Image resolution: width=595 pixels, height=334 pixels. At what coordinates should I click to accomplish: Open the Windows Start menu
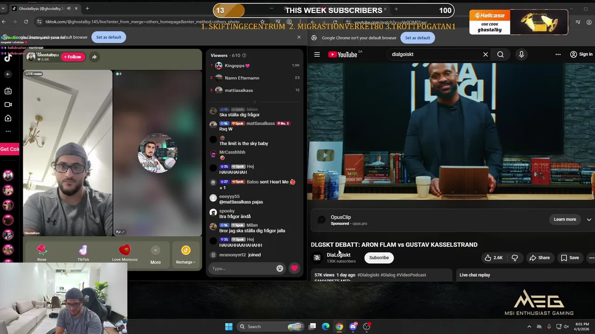(x=229, y=327)
